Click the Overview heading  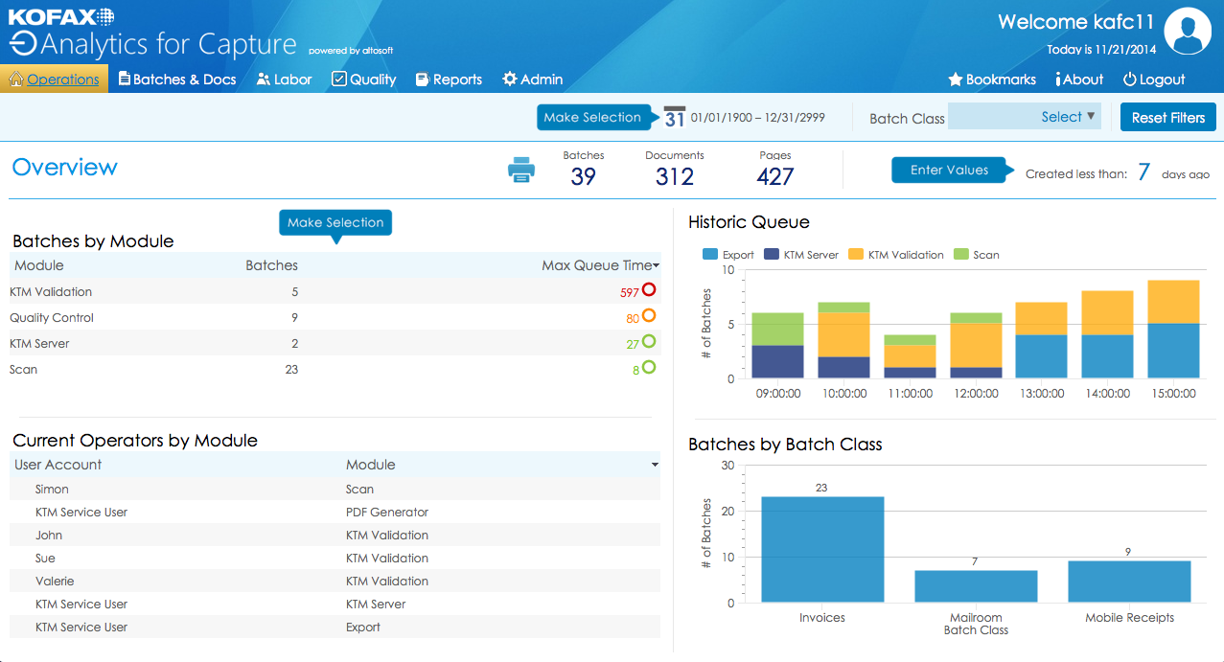(64, 167)
